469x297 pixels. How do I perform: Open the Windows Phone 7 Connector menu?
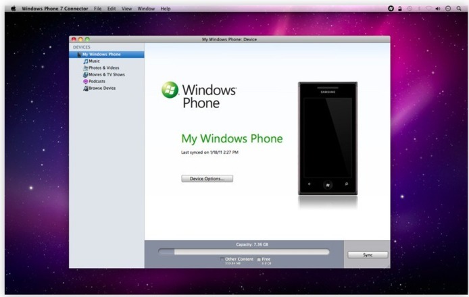(55, 9)
